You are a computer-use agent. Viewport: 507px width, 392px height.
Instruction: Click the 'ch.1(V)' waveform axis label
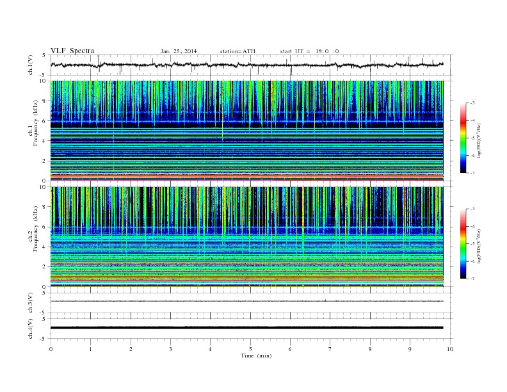point(31,65)
